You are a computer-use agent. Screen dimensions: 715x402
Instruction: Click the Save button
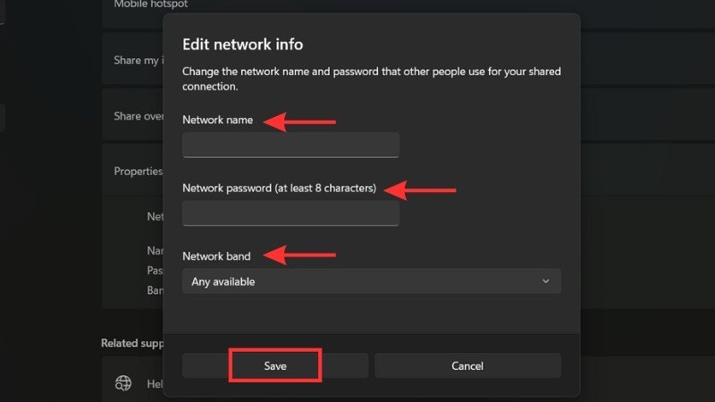[x=275, y=365]
